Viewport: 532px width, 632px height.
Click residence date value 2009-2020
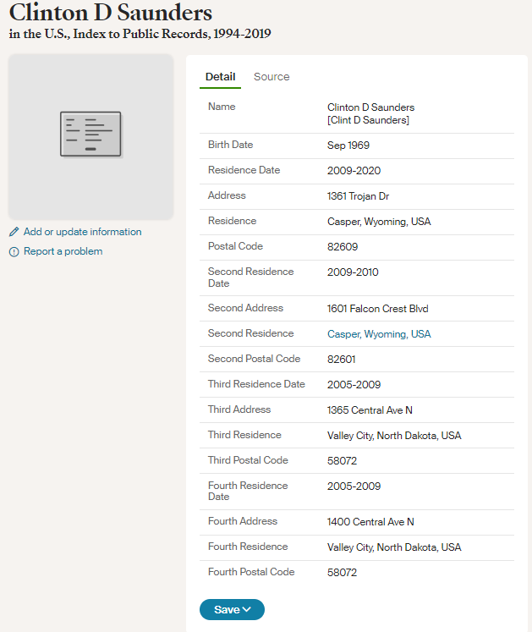tap(354, 171)
